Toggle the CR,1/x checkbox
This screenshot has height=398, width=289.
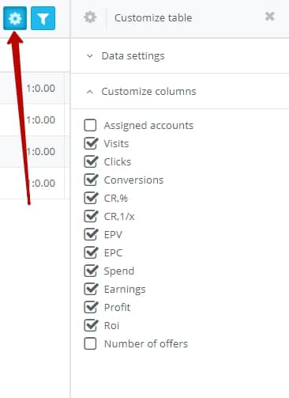point(91,216)
